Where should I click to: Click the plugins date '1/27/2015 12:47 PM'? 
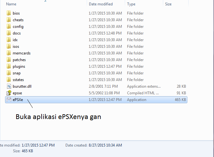105,66
